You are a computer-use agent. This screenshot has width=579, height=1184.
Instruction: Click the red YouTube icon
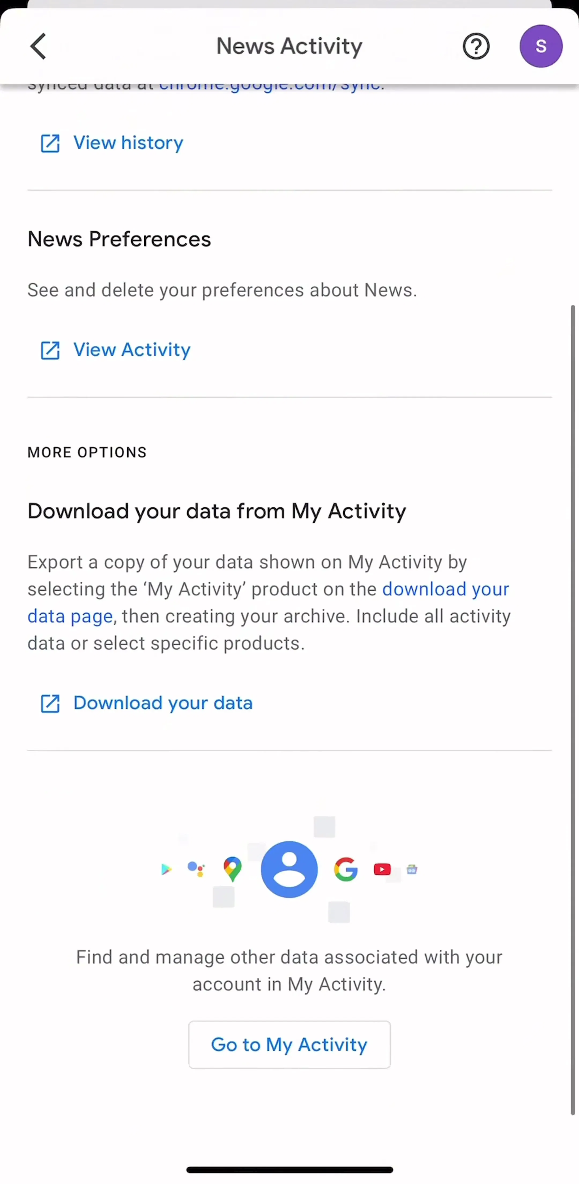point(382,869)
